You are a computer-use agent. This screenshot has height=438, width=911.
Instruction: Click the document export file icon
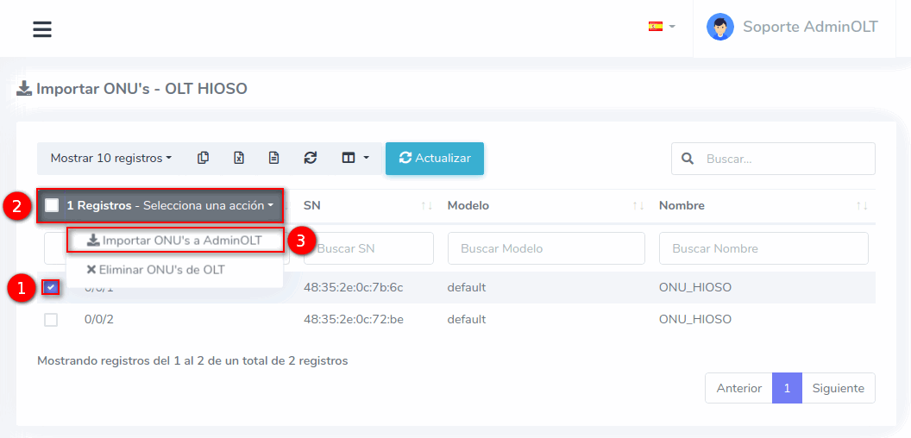tap(273, 158)
